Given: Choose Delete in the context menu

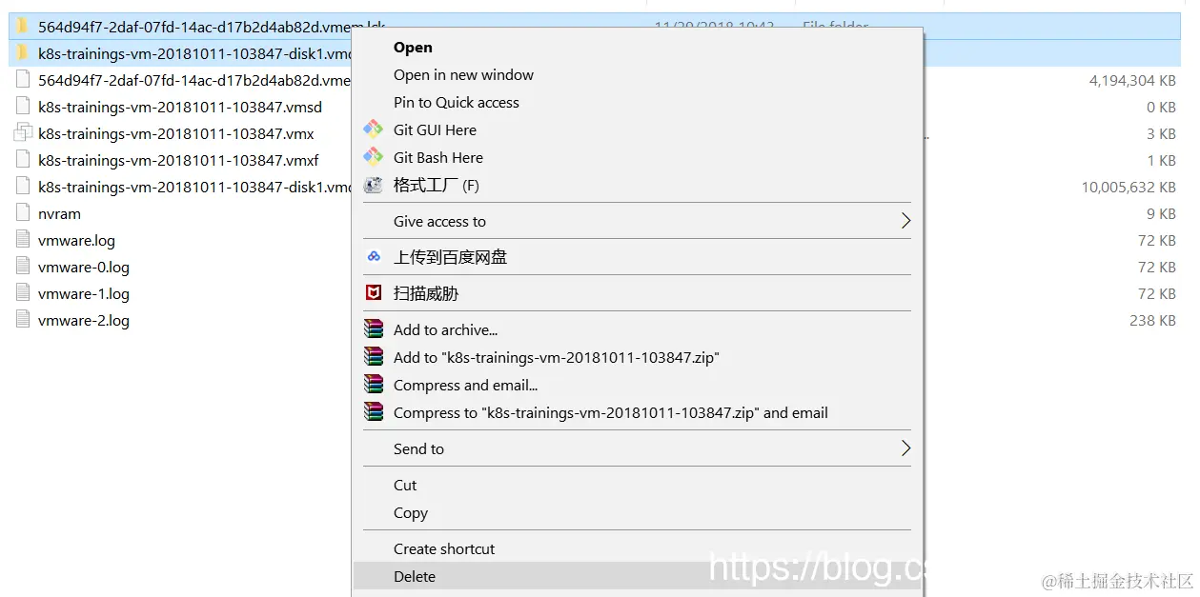Looking at the screenshot, I should point(415,576).
